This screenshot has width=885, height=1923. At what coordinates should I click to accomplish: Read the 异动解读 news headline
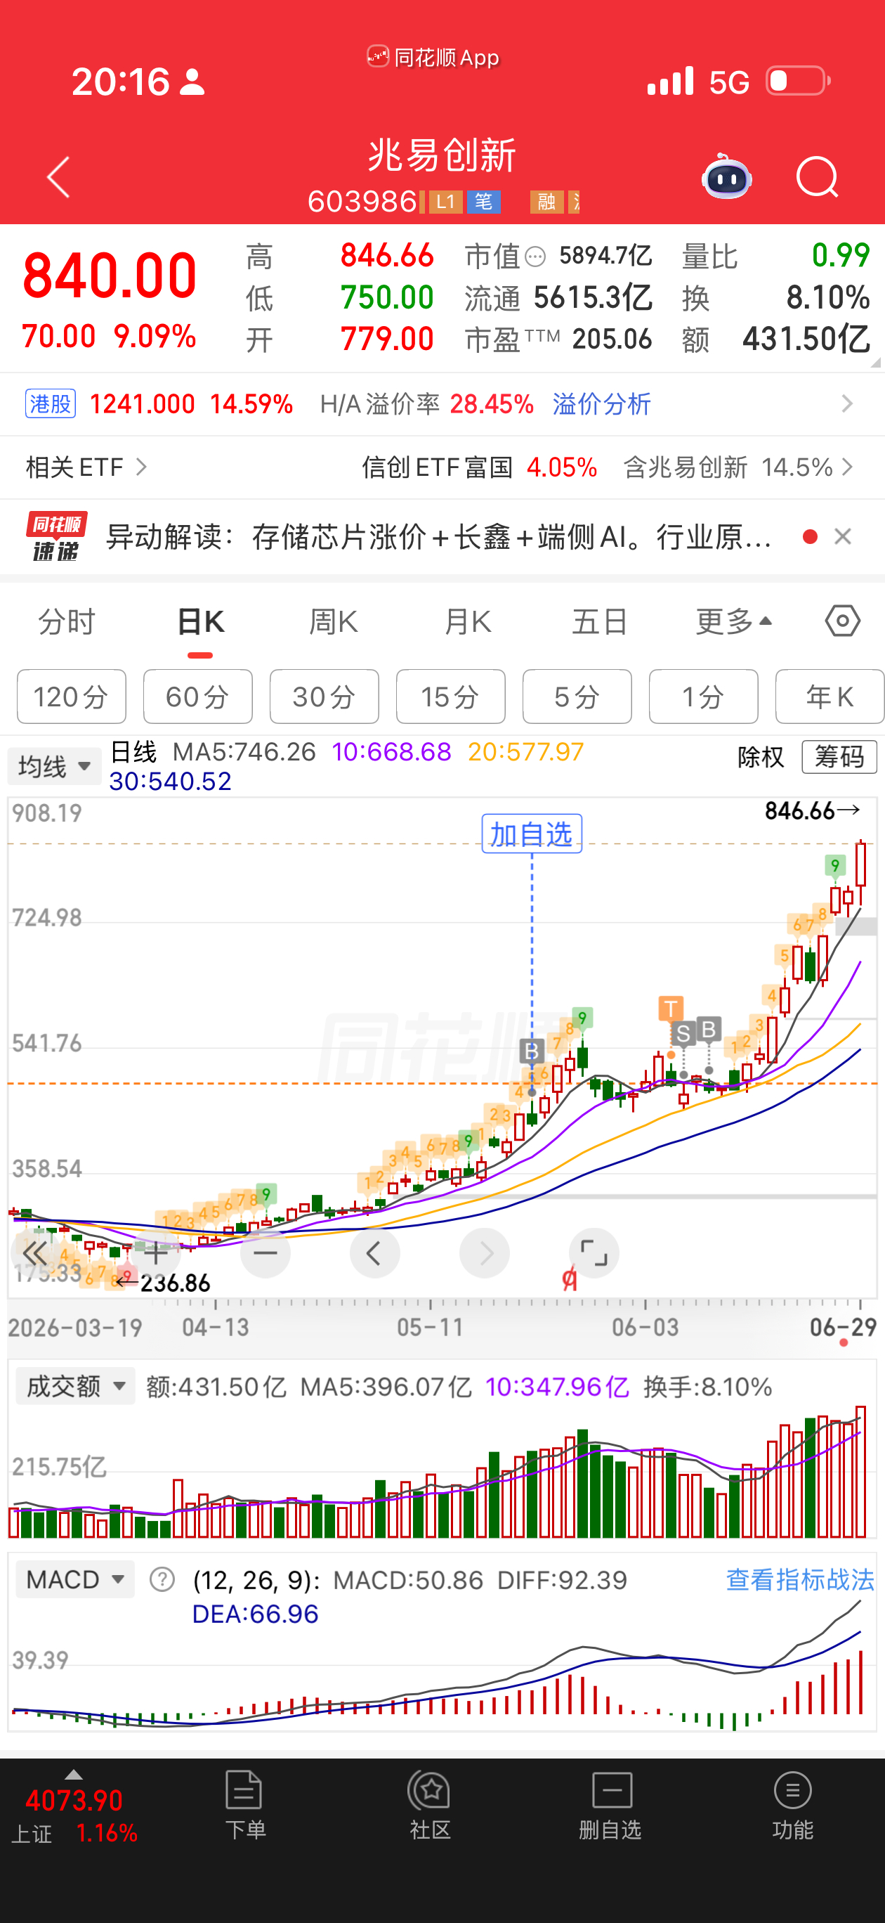438,537
